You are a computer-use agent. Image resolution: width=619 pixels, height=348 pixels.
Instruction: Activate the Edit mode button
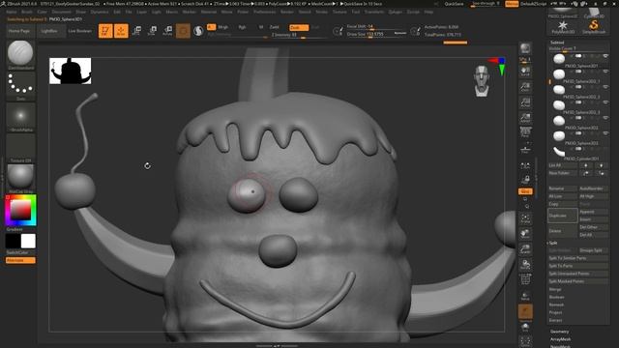(105, 30)
